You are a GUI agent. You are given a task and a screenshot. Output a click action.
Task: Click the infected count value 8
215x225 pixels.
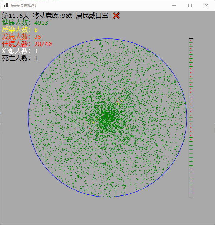click(36, 30)
